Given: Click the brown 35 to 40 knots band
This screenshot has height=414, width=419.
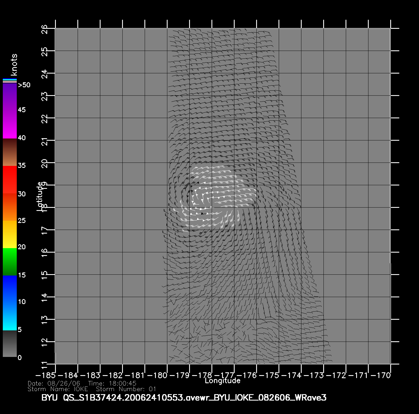Looking at the screenshot, I should [10, 152].
